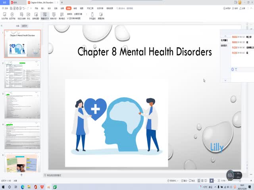This screenshot has height=190, width=254.
Task: Click the slide title Chapter 8 Mental Health Disorders
Action: coord(144,51)
